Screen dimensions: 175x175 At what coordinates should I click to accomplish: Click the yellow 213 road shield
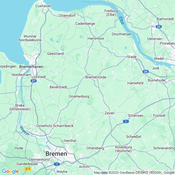[x=28, y=168]
